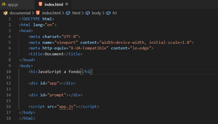
Task: Open the documental breadcrumb folder
Action: coord(20,13)
